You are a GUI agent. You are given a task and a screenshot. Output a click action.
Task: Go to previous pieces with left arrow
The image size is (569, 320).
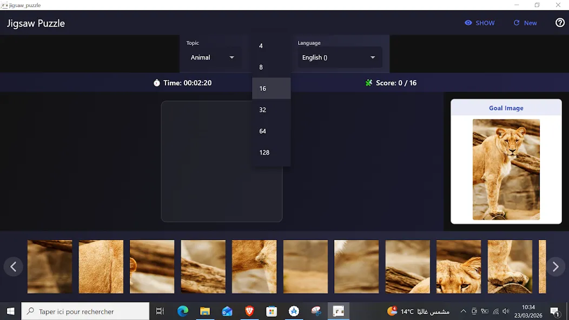click(x=14, y=266)
